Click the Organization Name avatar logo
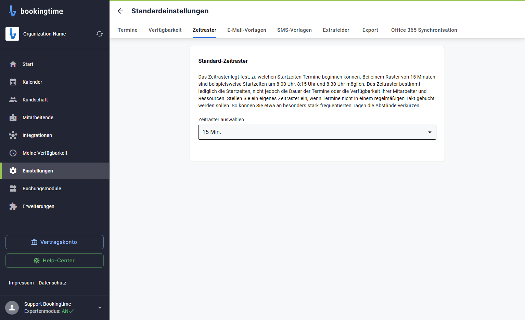Screen dimensions: 525x320 pos(12,34)
